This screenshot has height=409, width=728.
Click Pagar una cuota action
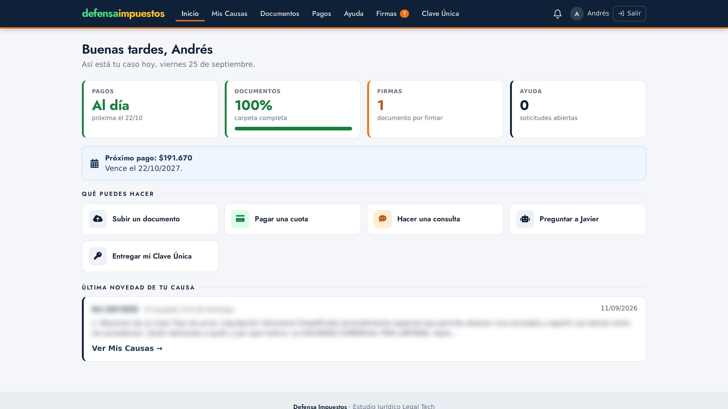(x=293, y=219)
